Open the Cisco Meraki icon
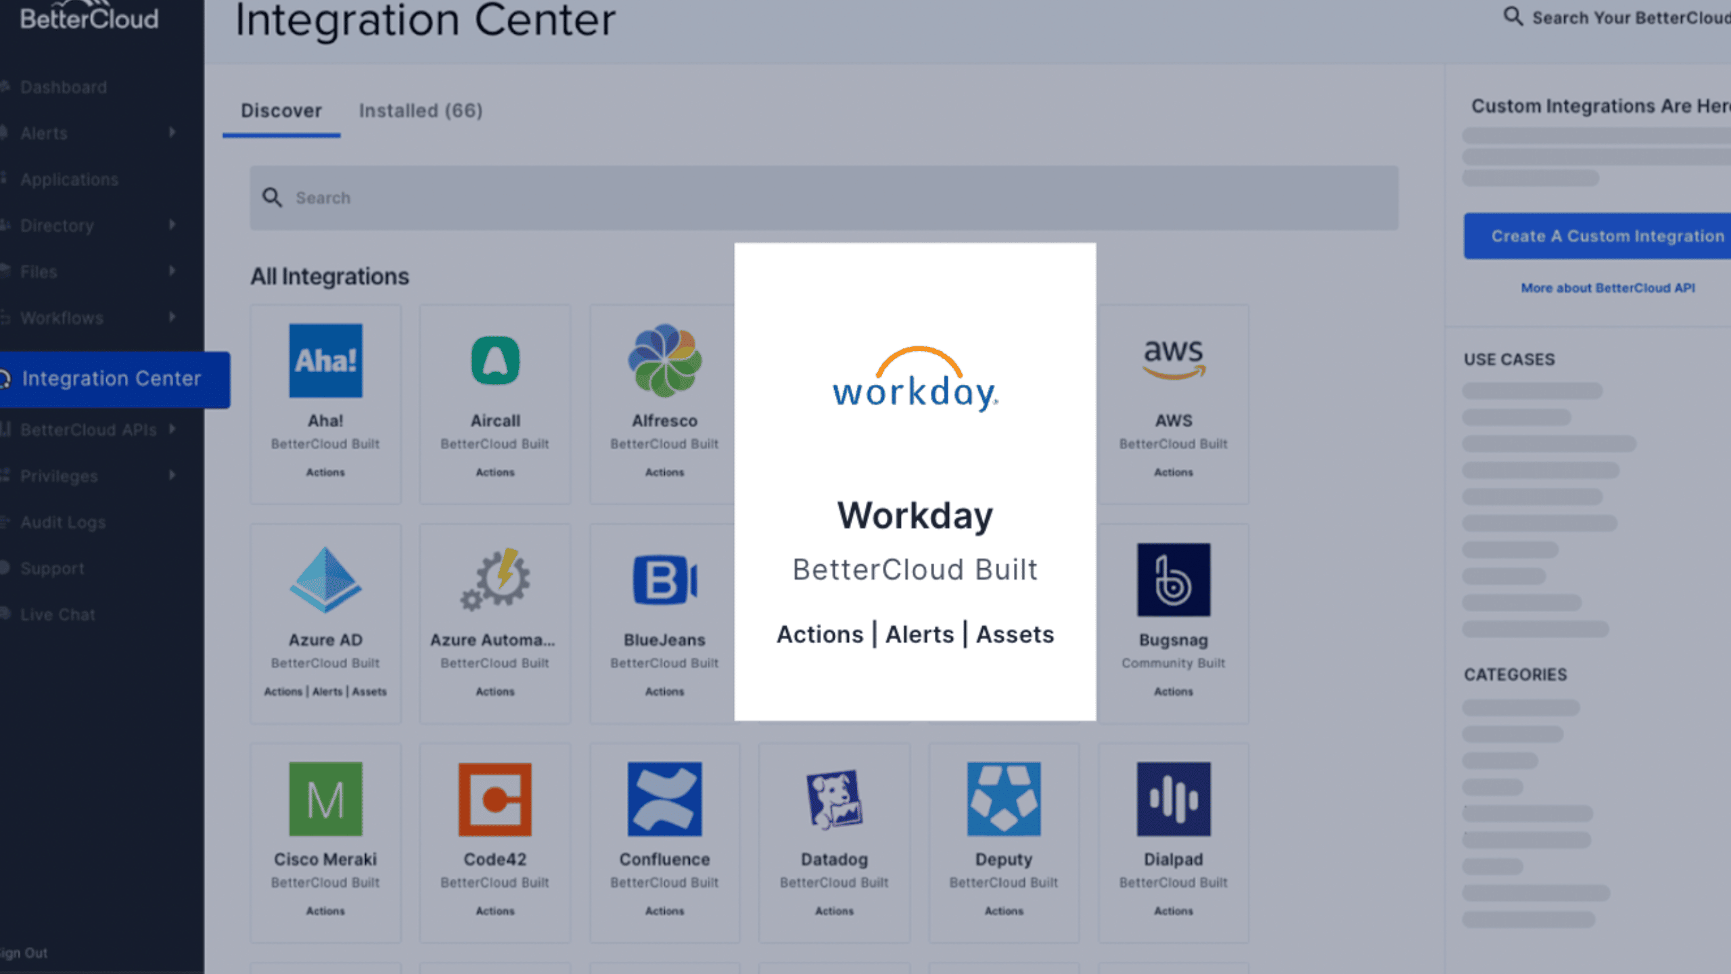Screen dimensions: 1731x974 coord(325,799)
